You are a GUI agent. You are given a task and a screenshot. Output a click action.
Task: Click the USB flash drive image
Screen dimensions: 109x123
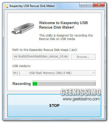(x=23, y=28)
